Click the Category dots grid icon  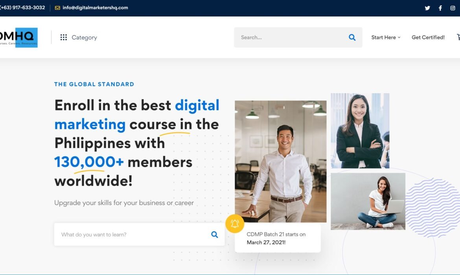click(x=63, y=37)
